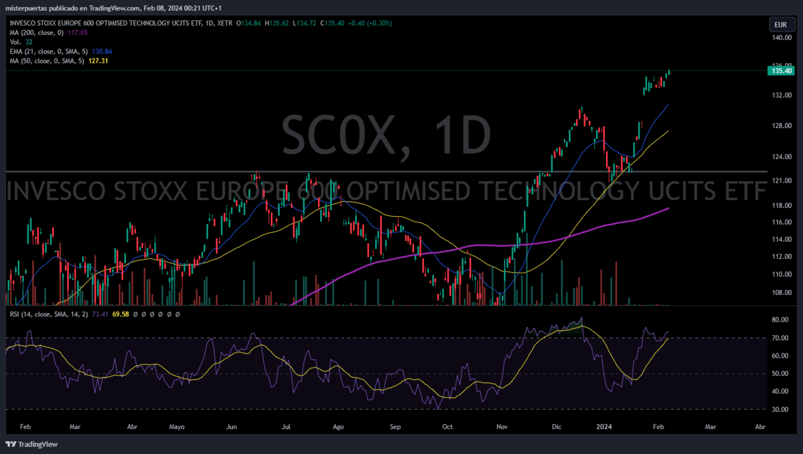Click the Vol. value 32 in the legend
803x454 pixels.
point(29,42)
